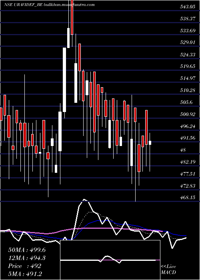Click the 496.24 price axis label
Screen dimensions: 200x280
[187, 126]
